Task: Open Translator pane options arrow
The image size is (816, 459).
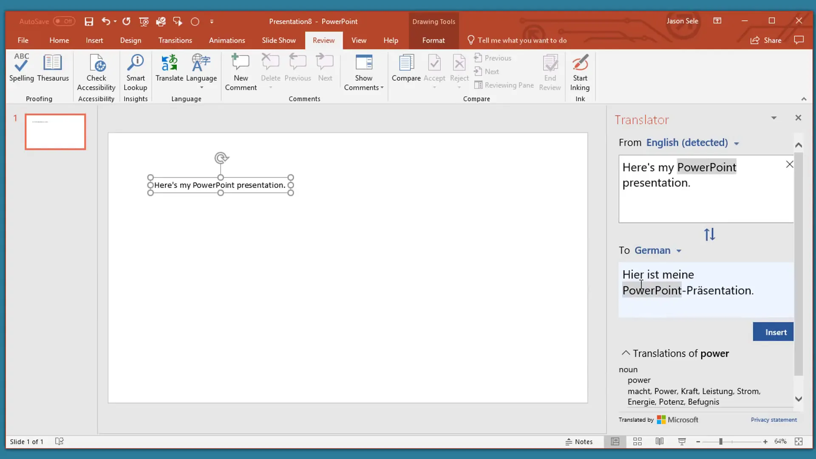Action: 773,118
